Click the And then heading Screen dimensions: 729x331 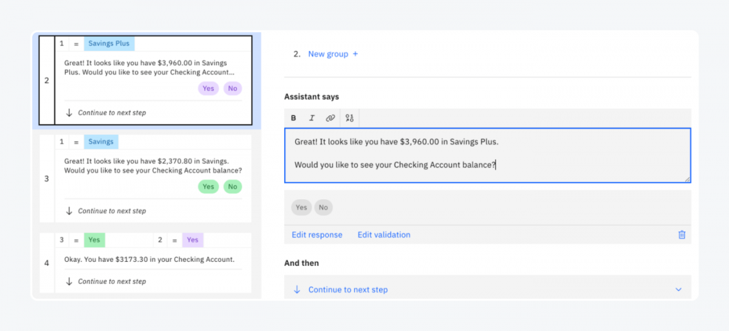[x=301, y=263]
